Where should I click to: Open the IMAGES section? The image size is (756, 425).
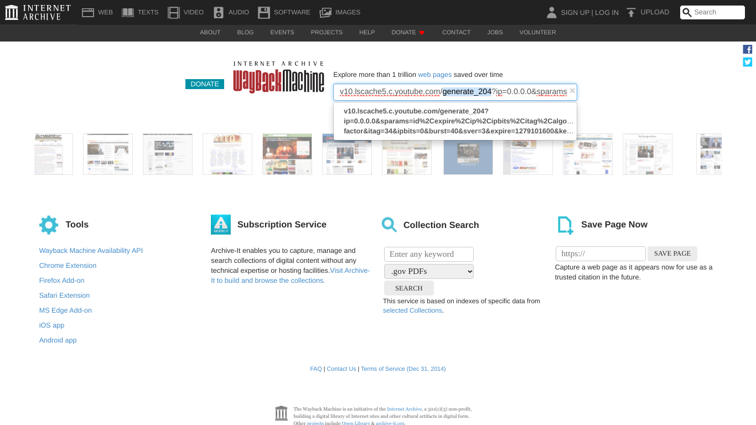[x=340, y=12]
